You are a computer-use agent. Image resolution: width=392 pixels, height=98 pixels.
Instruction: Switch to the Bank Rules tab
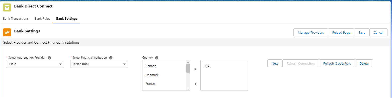[42, 19]
